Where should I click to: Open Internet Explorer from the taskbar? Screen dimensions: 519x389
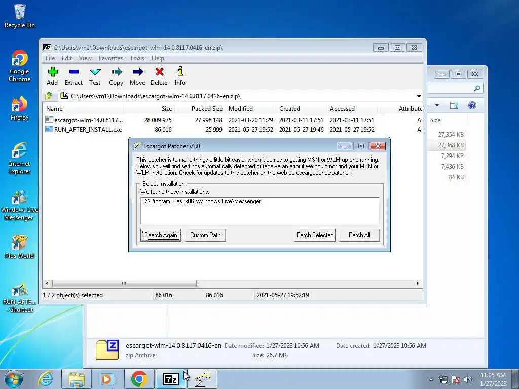click(x=45, y=379)
